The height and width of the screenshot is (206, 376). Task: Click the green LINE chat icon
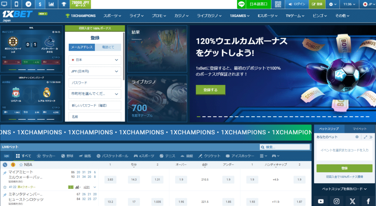tap(241, 4)
